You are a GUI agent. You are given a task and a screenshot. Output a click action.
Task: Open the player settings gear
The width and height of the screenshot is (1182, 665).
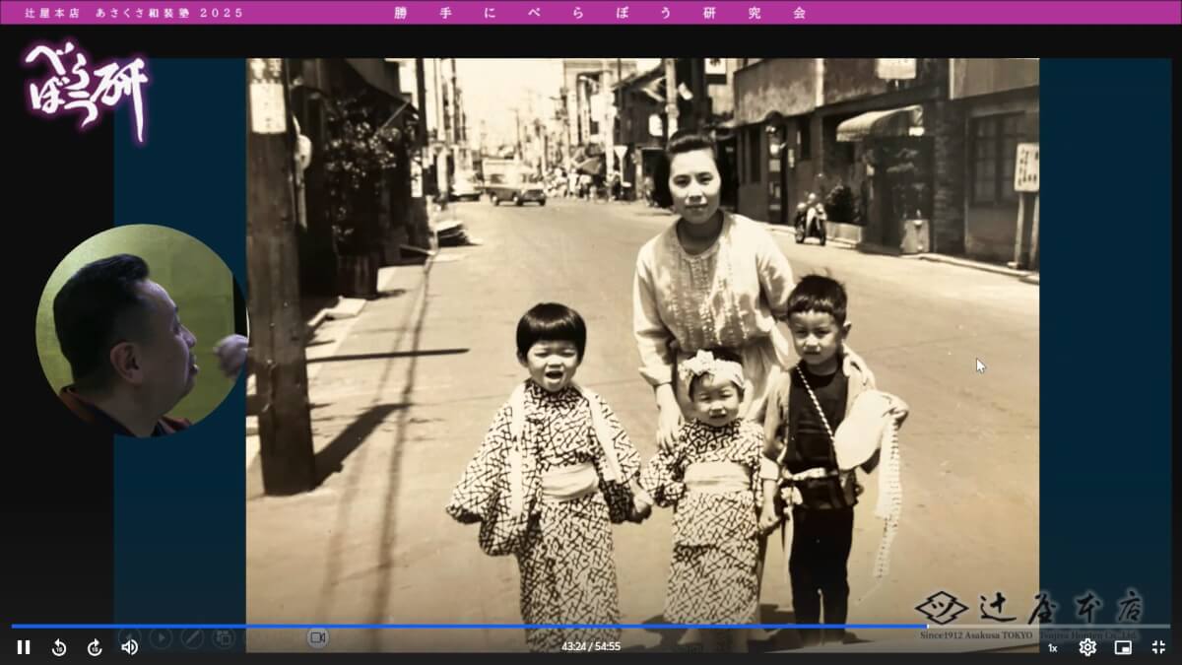(1087, 647)
